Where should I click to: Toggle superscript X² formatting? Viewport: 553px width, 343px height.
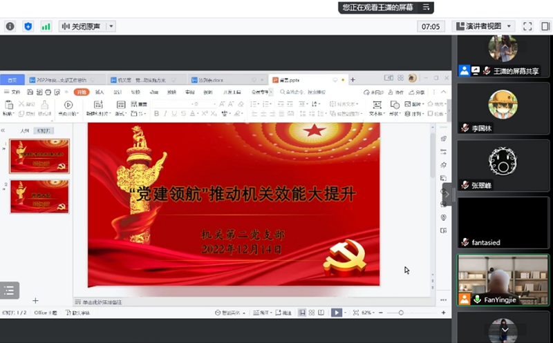coord(205,113)
